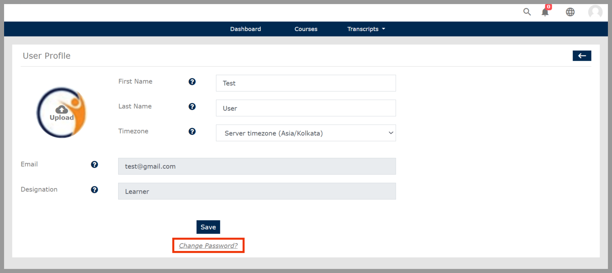Click the Email field

257,166
